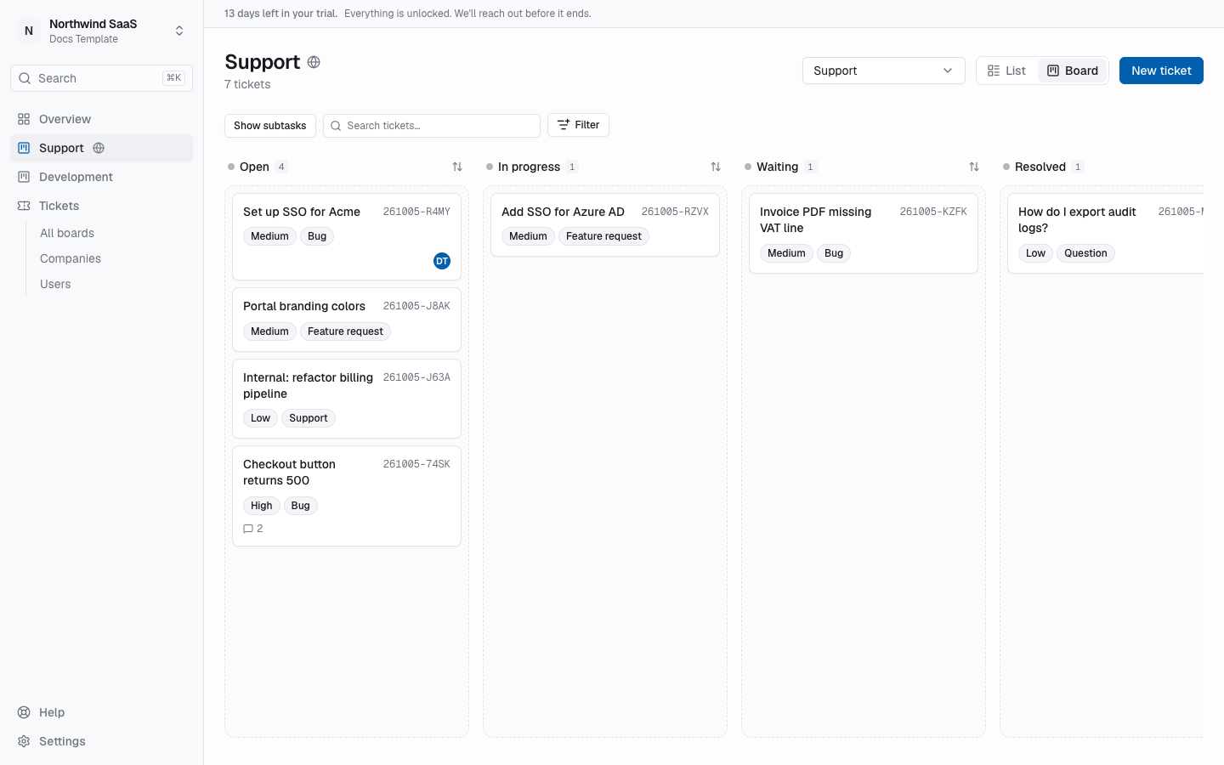Click the Question tag on audit logs ticket

(x=1085, y=253)
